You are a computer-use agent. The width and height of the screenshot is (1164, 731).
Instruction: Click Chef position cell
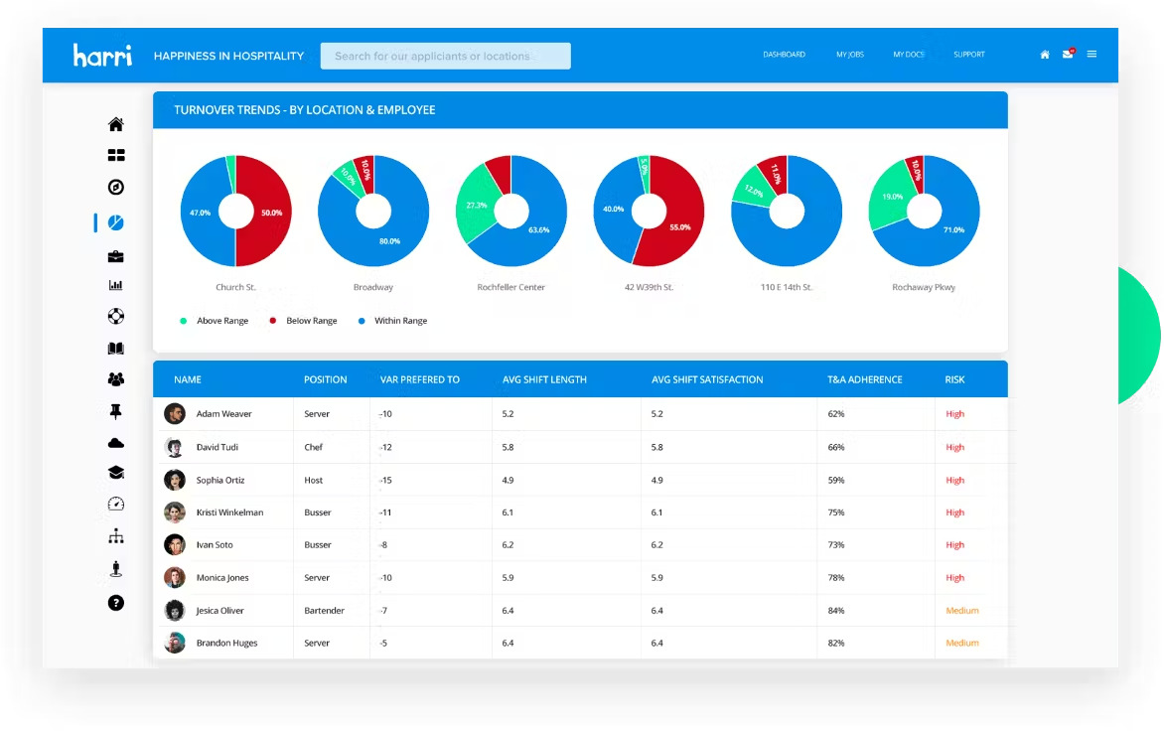[313, 448]
